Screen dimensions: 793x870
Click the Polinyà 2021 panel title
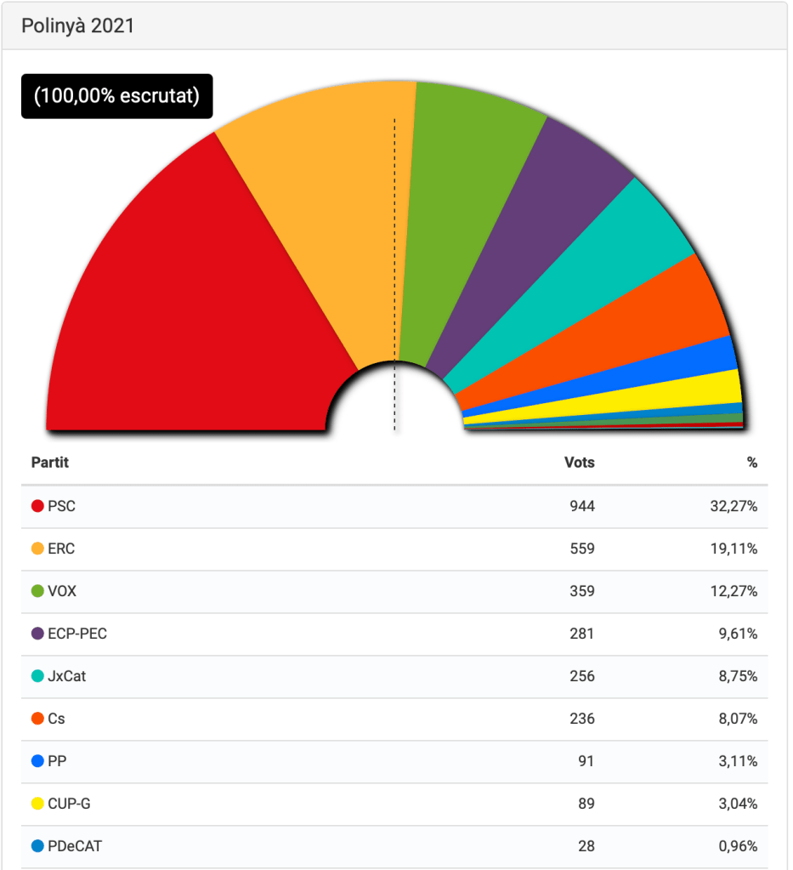(x=78, y=26)
